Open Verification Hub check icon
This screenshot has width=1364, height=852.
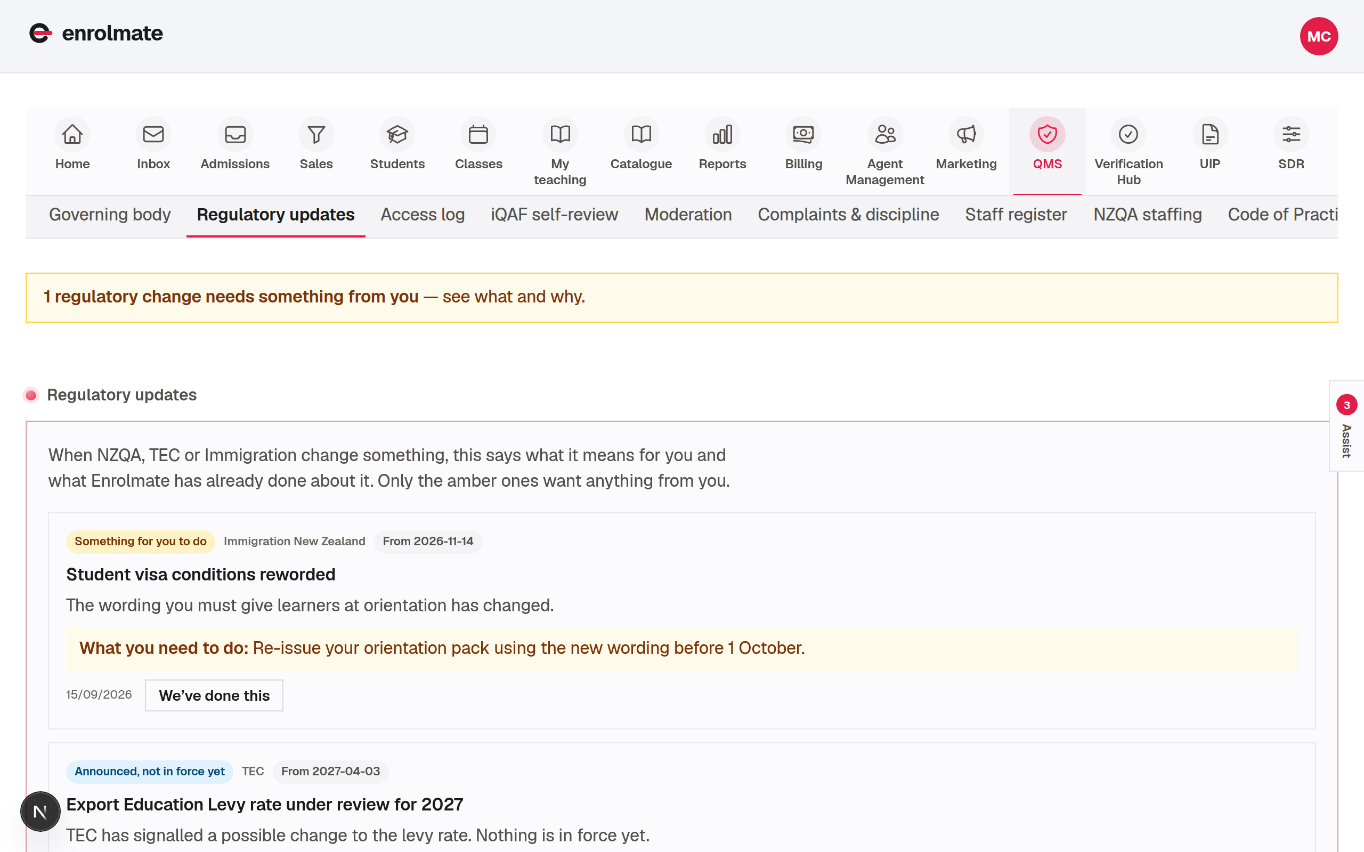[1128, 134]
